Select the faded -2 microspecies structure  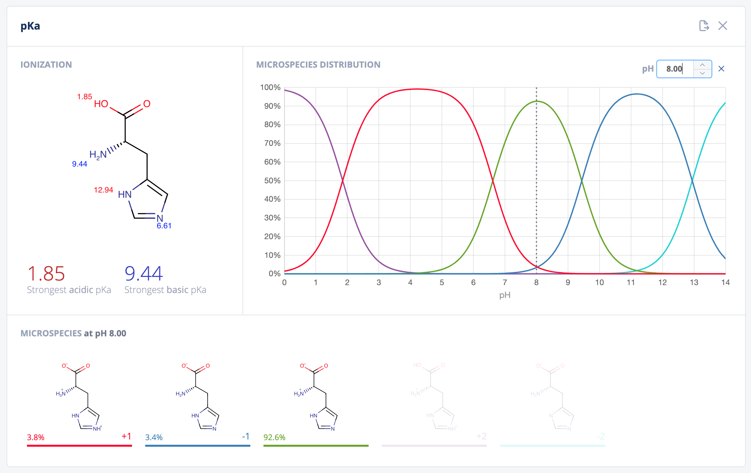point(552,397)
